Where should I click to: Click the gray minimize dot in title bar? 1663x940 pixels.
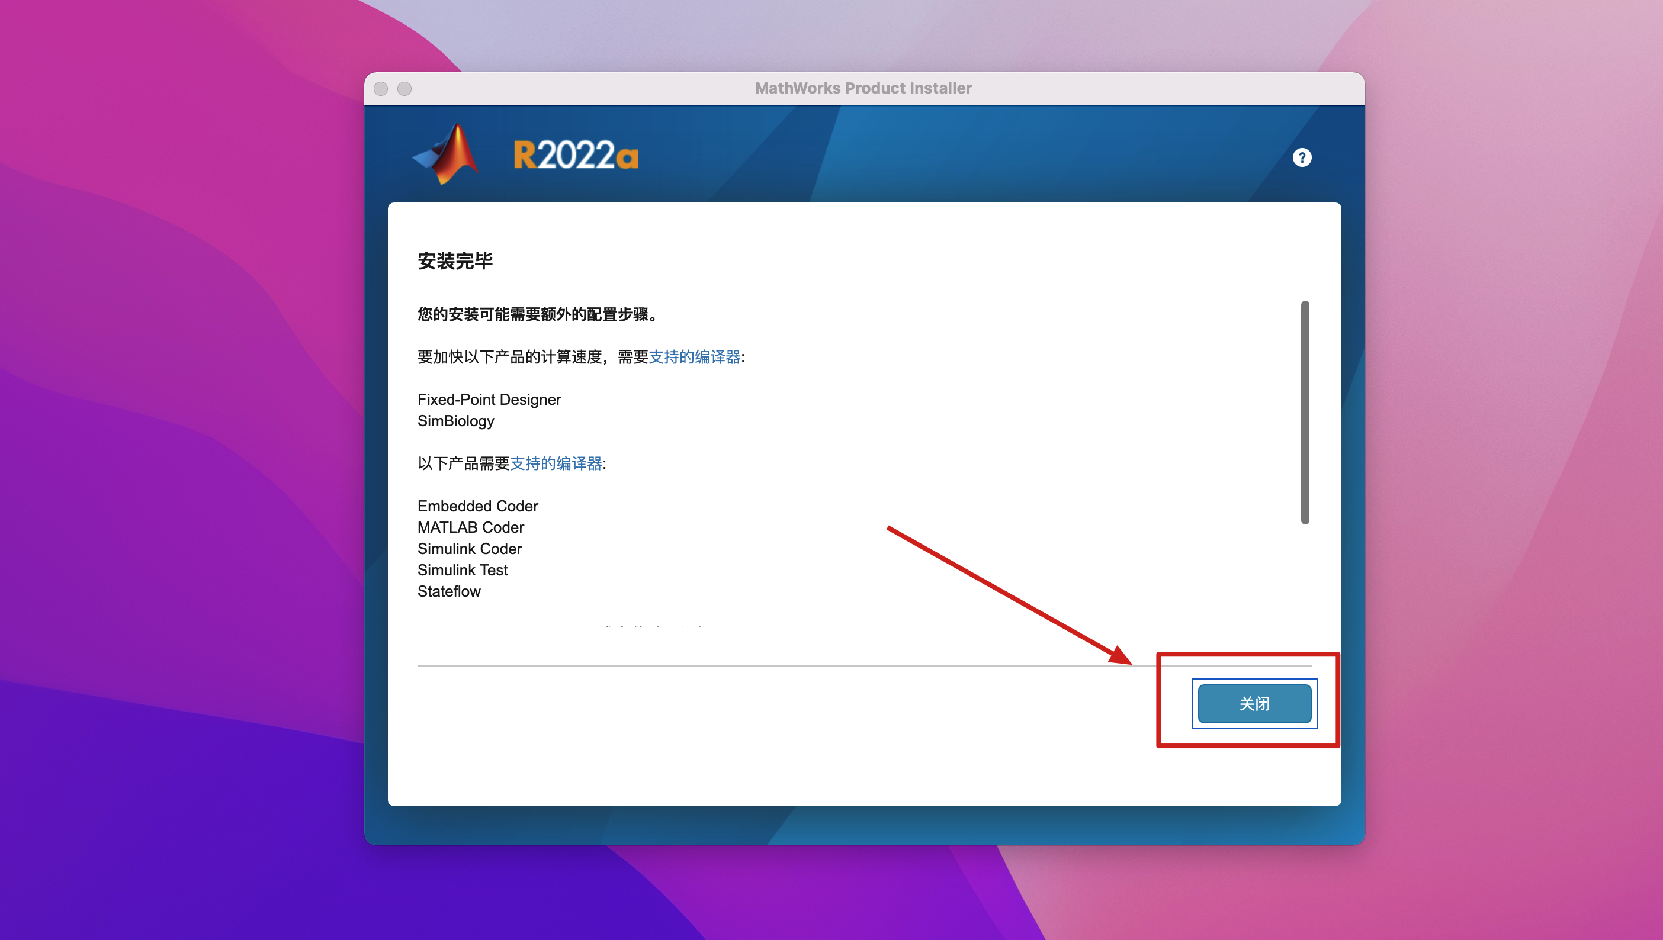(x=404, y=88)
